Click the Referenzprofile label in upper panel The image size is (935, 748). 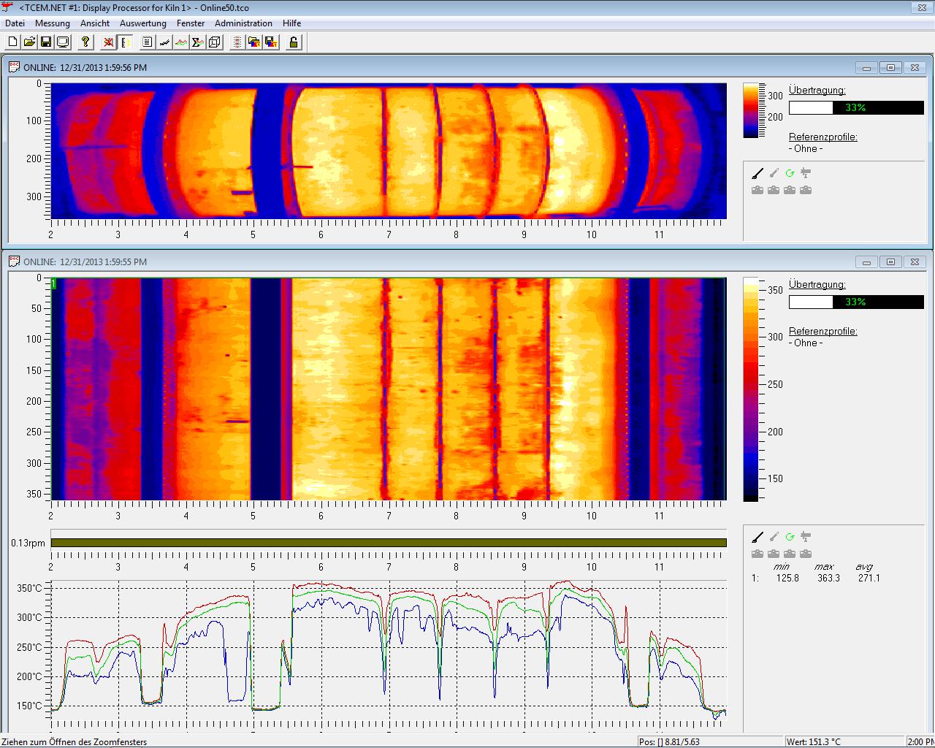[823, 137]
